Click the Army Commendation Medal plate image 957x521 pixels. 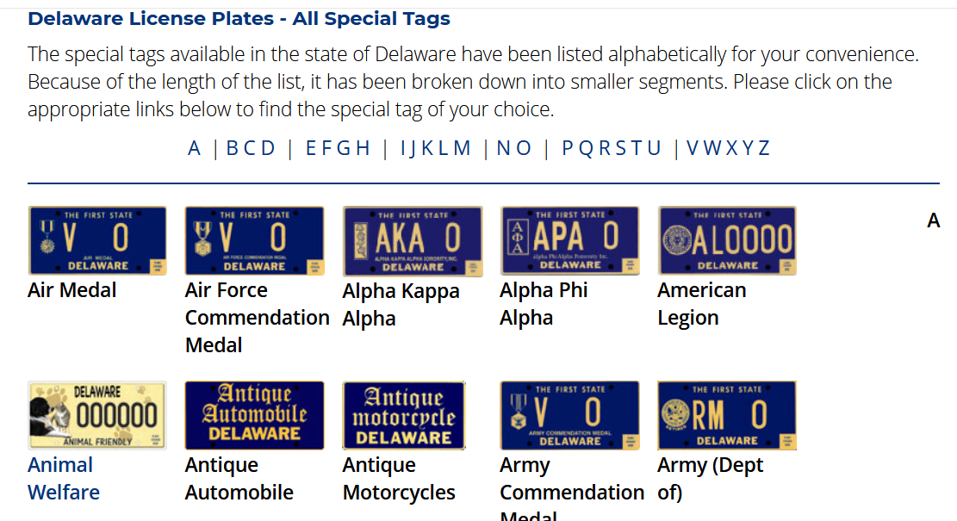570,415
